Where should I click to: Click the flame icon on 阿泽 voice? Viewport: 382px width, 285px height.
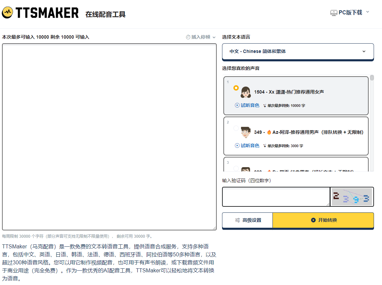[269, 132]
